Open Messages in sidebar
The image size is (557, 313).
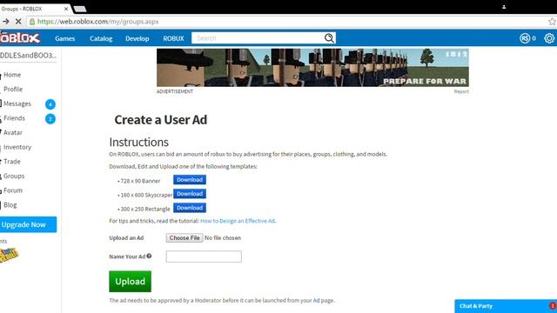(17, 103)
